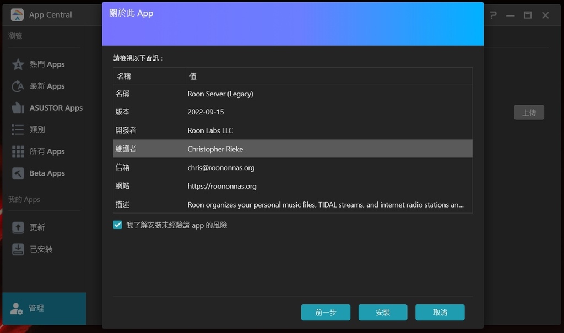Open 類別 in the sidebar
564x333 pixels.
tap(44, 129)
